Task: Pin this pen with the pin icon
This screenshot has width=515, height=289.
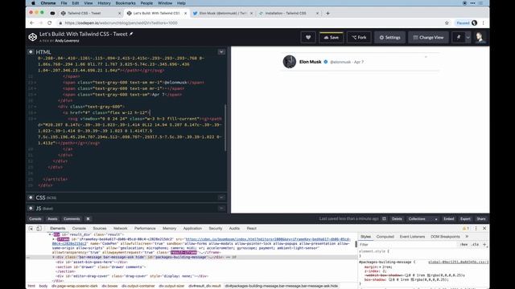Action: [x=459, y=38]
